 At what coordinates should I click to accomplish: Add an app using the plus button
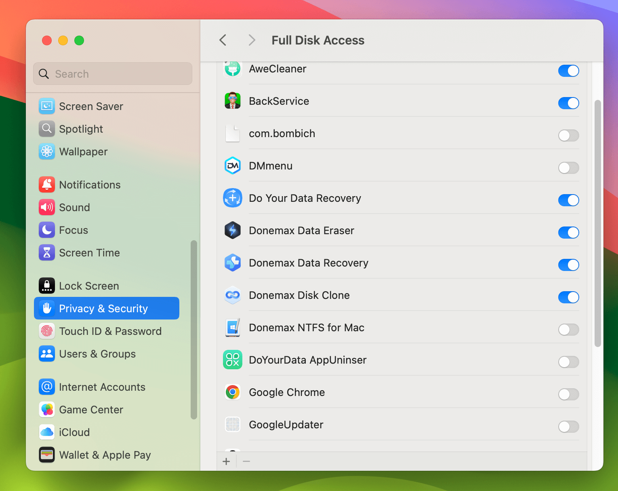(226, 461)
